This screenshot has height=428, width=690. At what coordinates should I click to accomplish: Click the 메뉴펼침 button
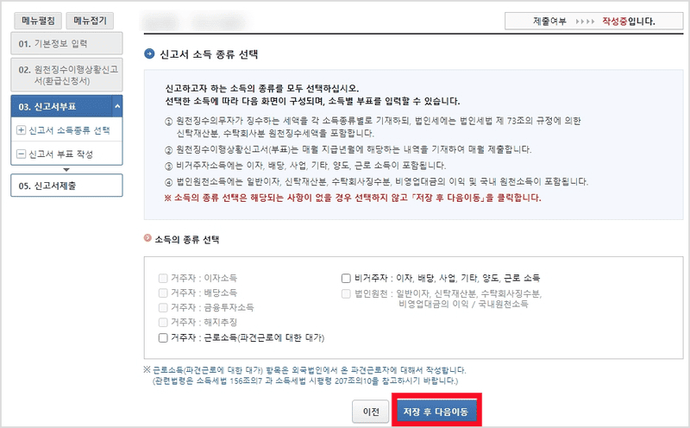[38, 21]
